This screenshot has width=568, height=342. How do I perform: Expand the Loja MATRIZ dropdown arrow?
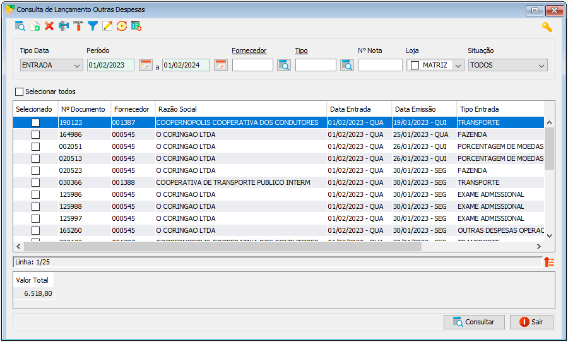pyautogui.click(x=458, y=66)
